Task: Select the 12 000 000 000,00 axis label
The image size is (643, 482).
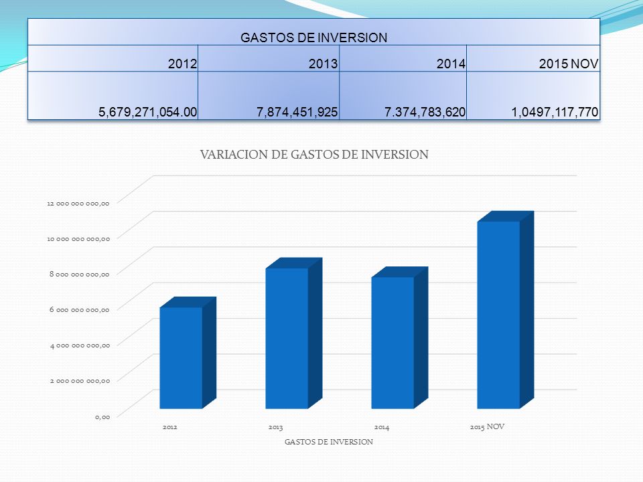Action: 78,204
